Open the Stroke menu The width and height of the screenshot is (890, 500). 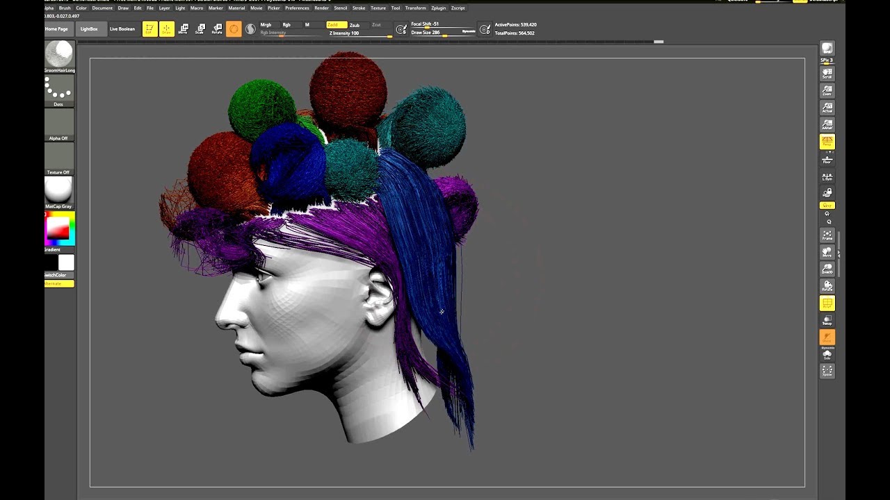[359, 8]
